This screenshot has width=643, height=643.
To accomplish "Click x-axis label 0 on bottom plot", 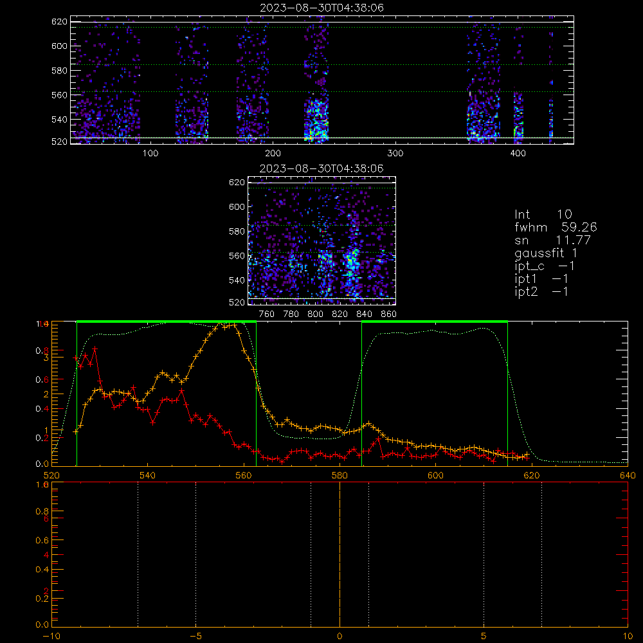I will (x=340, y=637).
